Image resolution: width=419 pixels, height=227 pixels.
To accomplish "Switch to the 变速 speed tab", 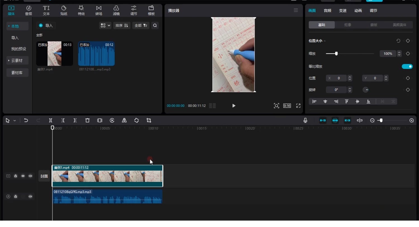I will pos(343,11).
